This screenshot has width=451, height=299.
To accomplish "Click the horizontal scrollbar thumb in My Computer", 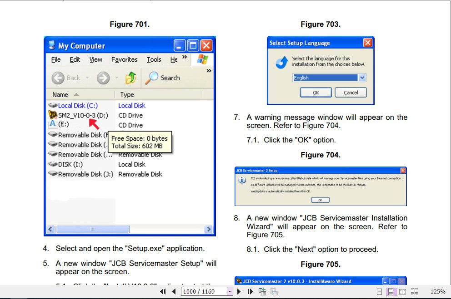I will [x=93, y=229].
